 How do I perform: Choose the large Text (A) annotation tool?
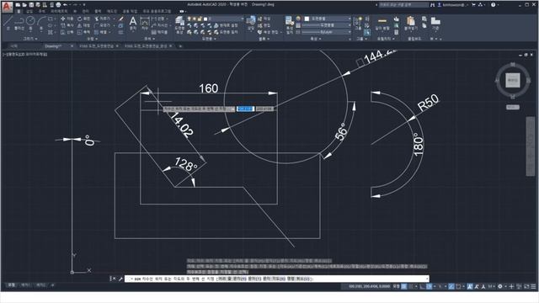pos(133,24)
